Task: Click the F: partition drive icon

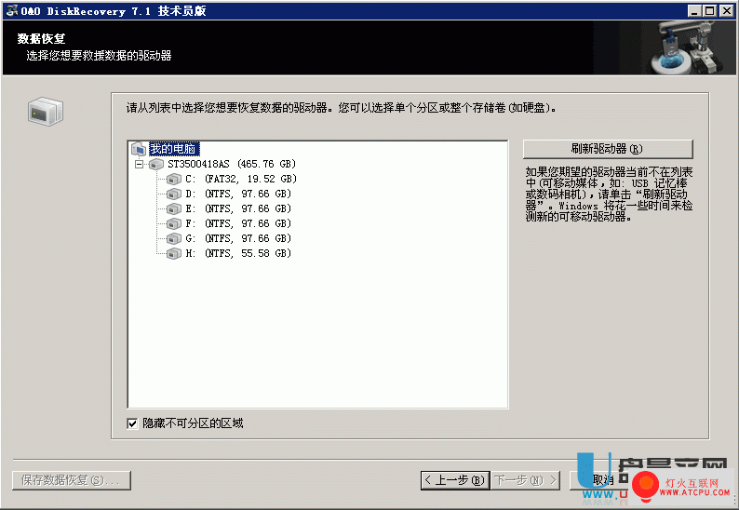Action: [x=174, y=223]
